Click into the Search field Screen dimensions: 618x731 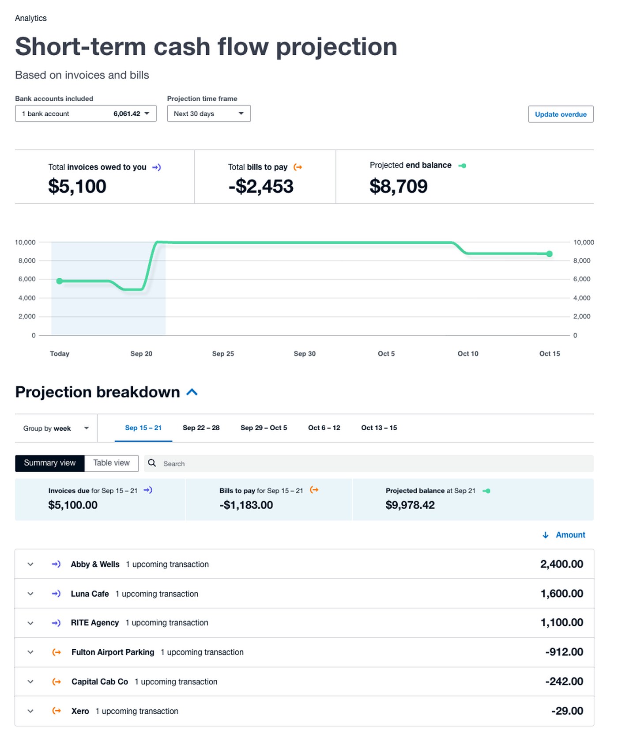click(x=369, y=463)
